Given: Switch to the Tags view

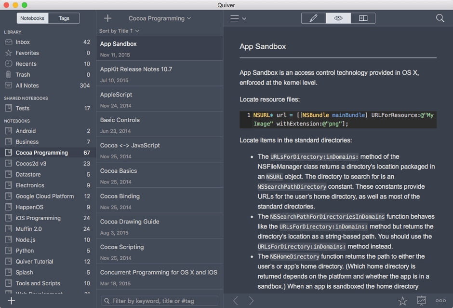Looking at the screenshot, I should tap(64, 18).
